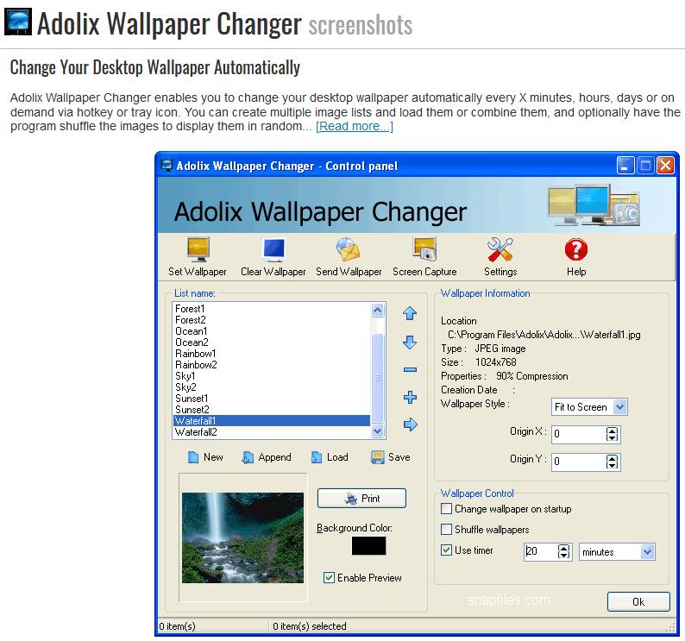Minimize the Control panel window

point(625,166)
